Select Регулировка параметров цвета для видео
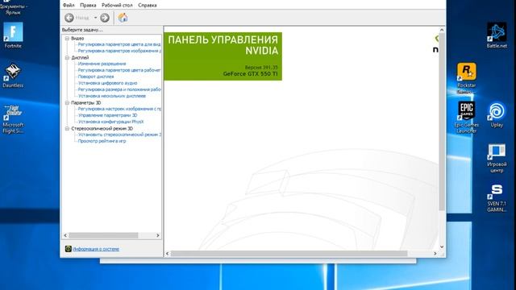The image size is (516, 290). [119, 44]
